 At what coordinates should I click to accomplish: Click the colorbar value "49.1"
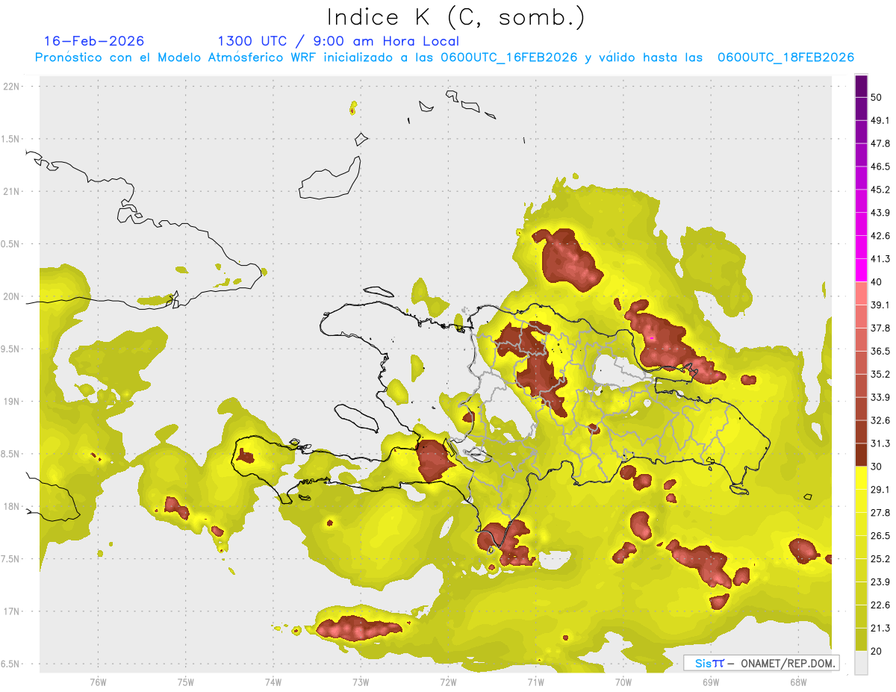[880, 120]
